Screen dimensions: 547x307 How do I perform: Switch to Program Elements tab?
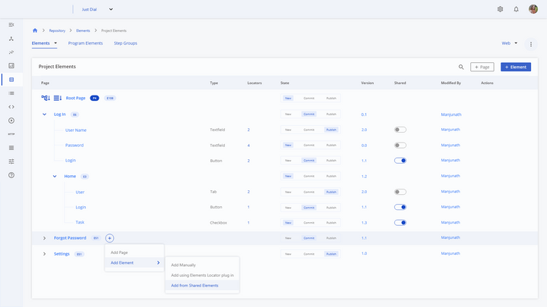tap(85, 43)
